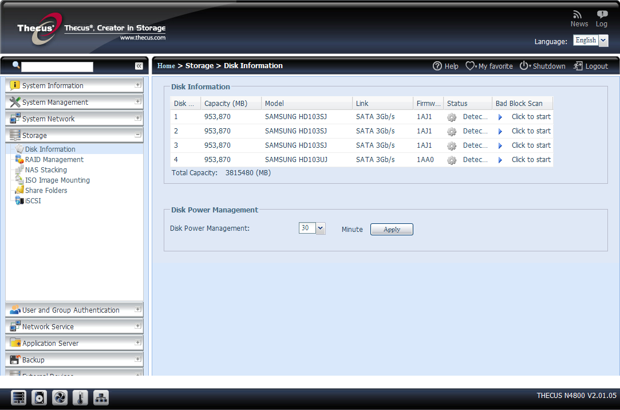Click the Total Capacity 3815480 (MB) value

[248, 173]
